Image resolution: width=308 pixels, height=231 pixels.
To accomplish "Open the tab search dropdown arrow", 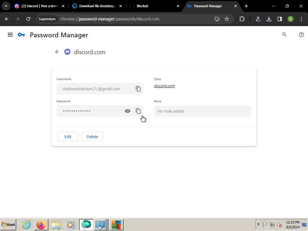I will [6, 6].
